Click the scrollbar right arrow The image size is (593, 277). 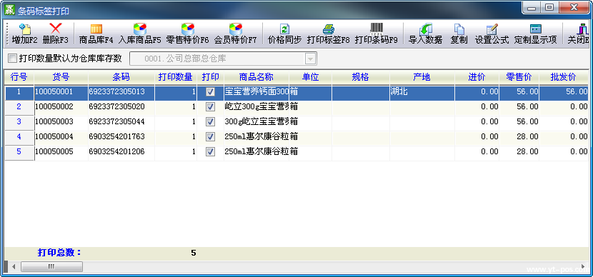click(584, 266)
